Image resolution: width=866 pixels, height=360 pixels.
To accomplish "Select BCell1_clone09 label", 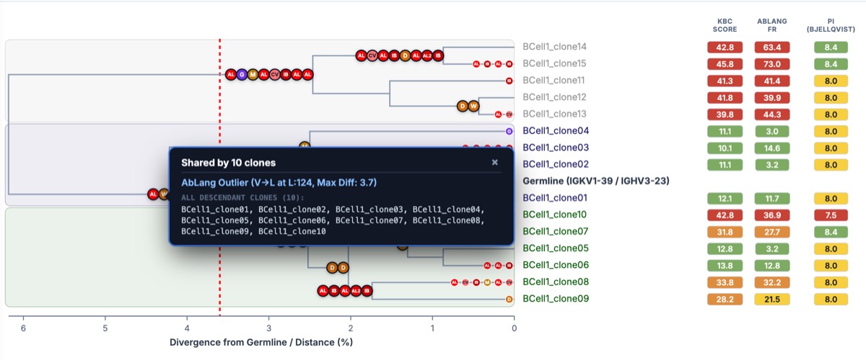I will (556, 298).
